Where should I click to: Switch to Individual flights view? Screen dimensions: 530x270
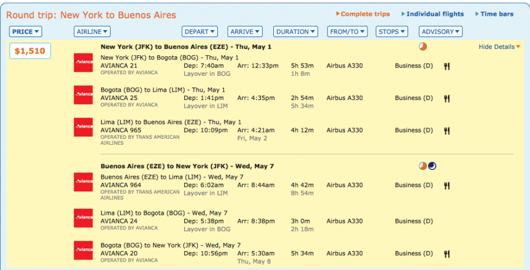coord(433,14)
